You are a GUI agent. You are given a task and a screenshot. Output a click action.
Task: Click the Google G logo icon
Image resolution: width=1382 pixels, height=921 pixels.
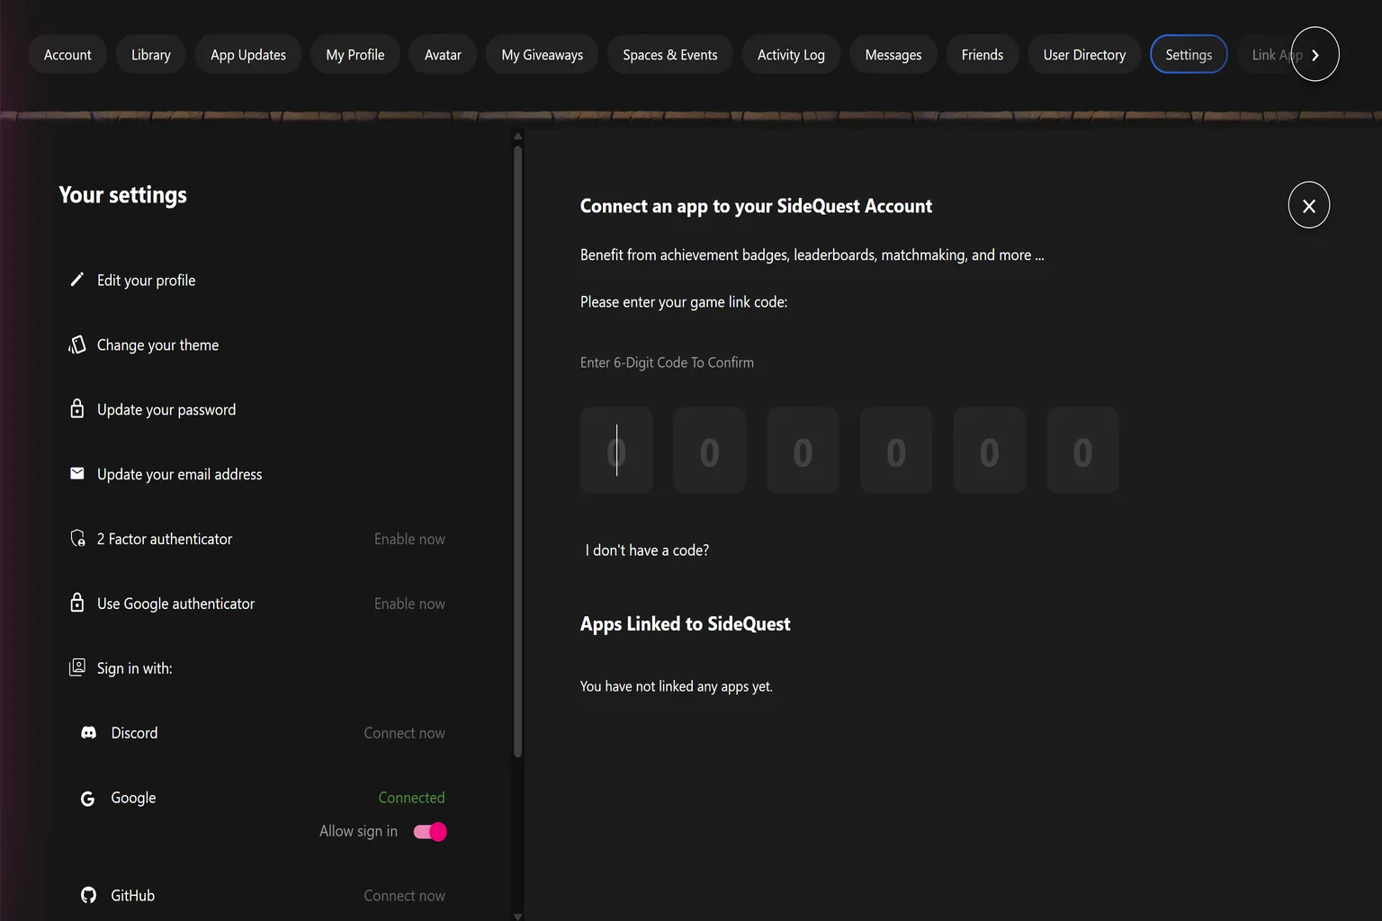(87, 799)
